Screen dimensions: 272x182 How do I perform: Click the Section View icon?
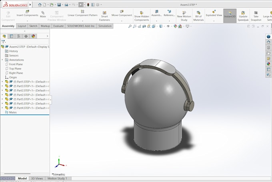[144, 26]
